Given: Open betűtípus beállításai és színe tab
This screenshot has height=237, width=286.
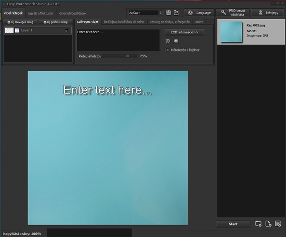Looking at the screenshot, I should coord(124,22).
